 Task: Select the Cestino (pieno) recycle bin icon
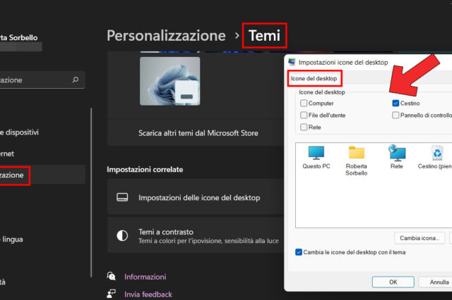(435, 157)
